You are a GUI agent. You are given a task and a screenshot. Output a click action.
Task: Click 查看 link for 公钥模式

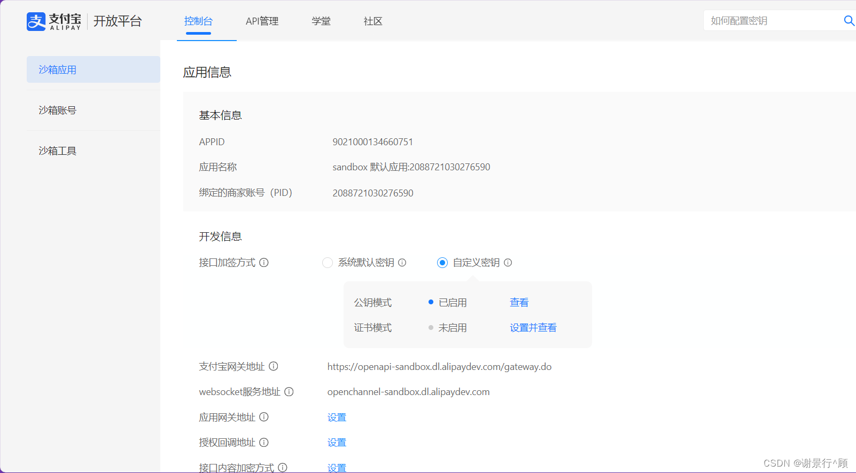519,303
